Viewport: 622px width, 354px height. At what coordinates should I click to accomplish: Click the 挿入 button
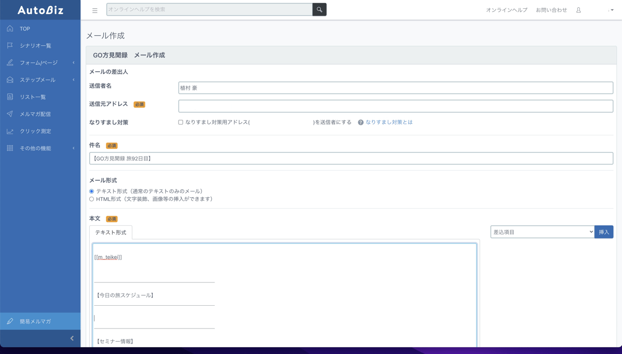point(604,232)
